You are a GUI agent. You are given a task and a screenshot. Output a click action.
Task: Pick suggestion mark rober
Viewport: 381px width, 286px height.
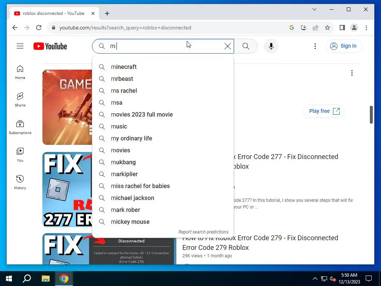point(163,210)
